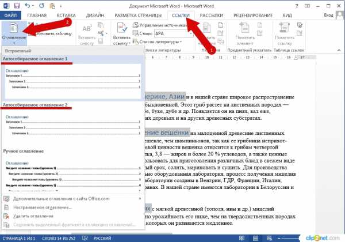Select the ССЫЛКИ tab
The height and width of the screenshot is (242, 345).
[x=181, y=15]
